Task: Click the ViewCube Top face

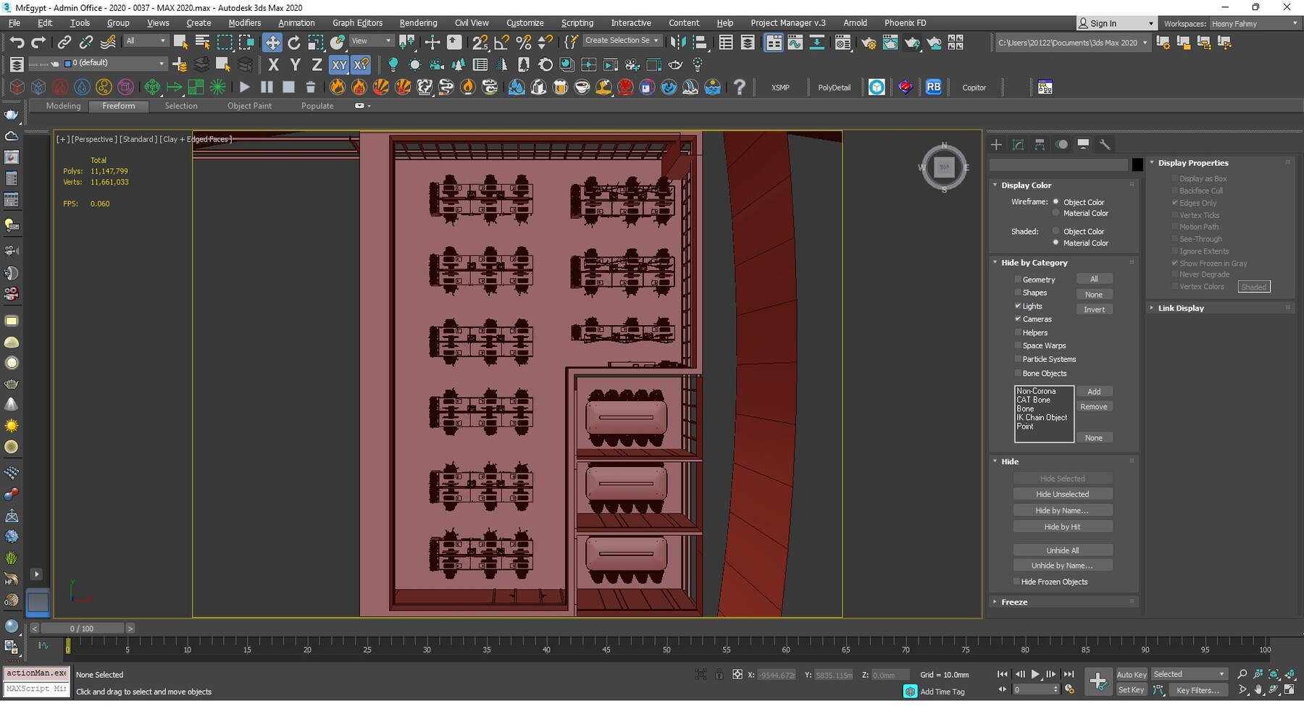Action: tap(944, 167)
